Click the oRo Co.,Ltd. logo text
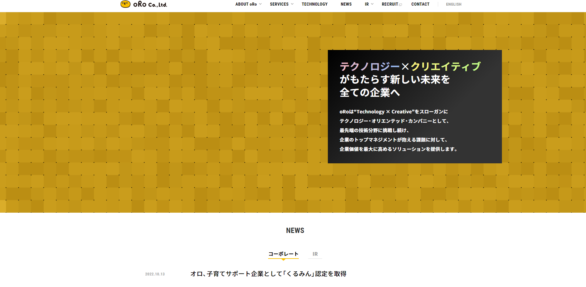The height and width of the screenshot is (287, 586). tap(150, 4)
